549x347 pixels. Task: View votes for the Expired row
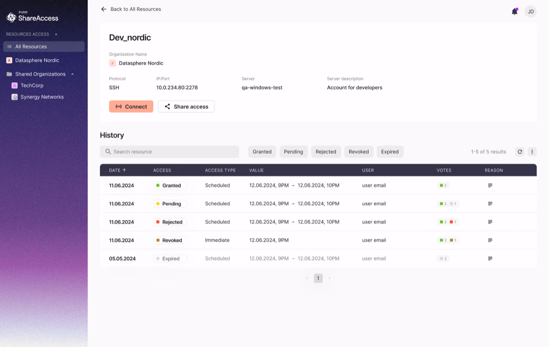click(443, 258)
